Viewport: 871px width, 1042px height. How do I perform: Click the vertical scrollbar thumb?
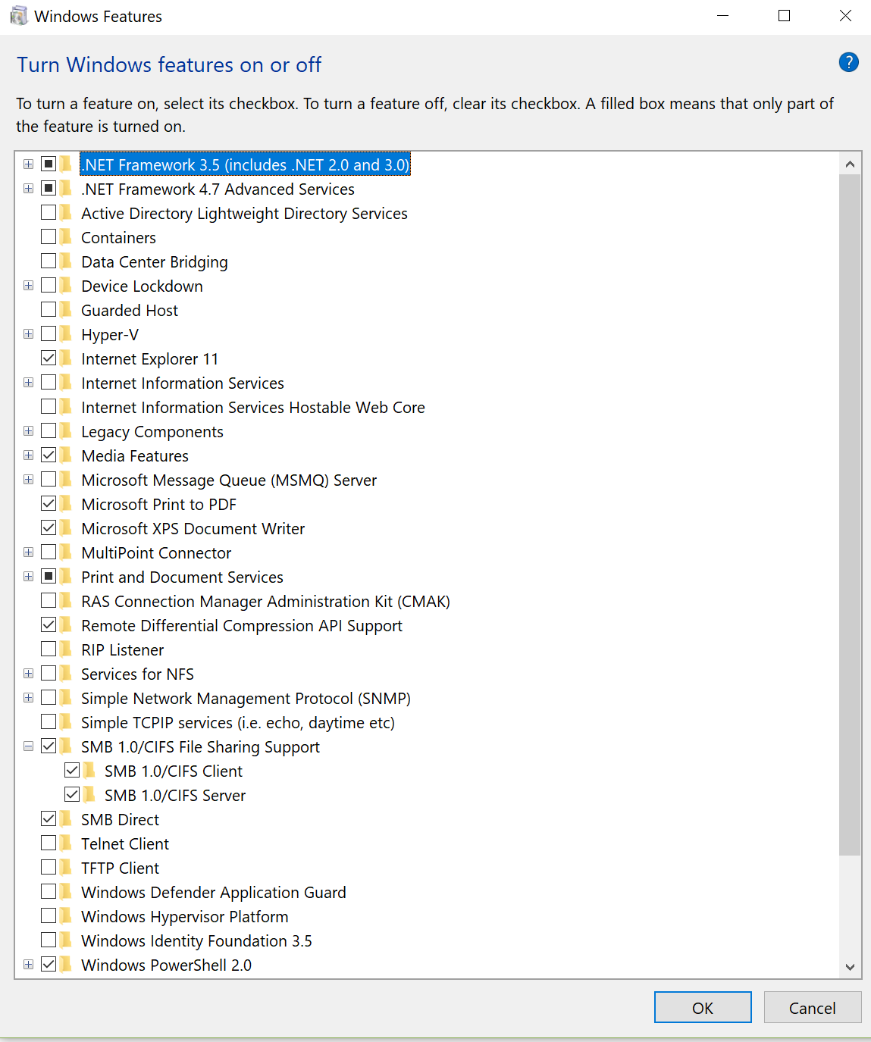point(850,515)
